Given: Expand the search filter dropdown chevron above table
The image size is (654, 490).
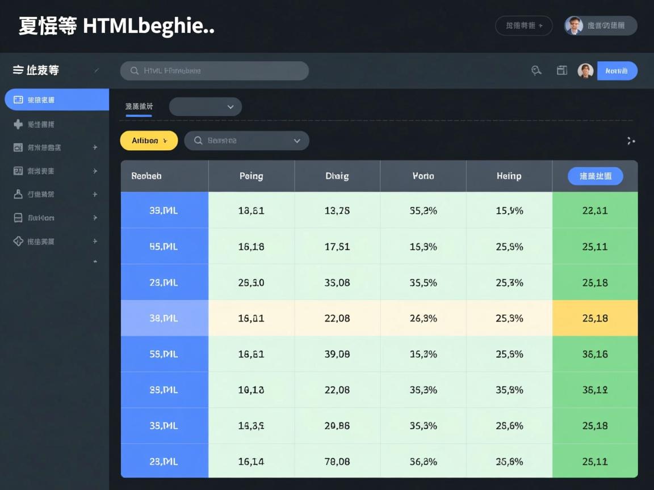Looking at the screenshot, I should (x=297, y=141).
